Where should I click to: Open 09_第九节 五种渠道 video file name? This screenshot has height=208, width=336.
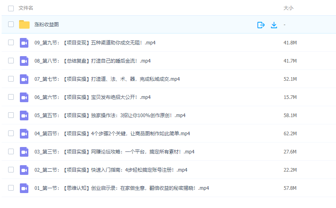95,43
